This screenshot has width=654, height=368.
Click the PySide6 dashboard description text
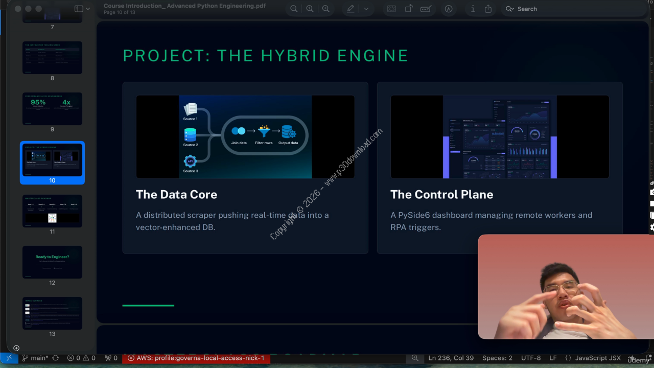coord(491,221)
